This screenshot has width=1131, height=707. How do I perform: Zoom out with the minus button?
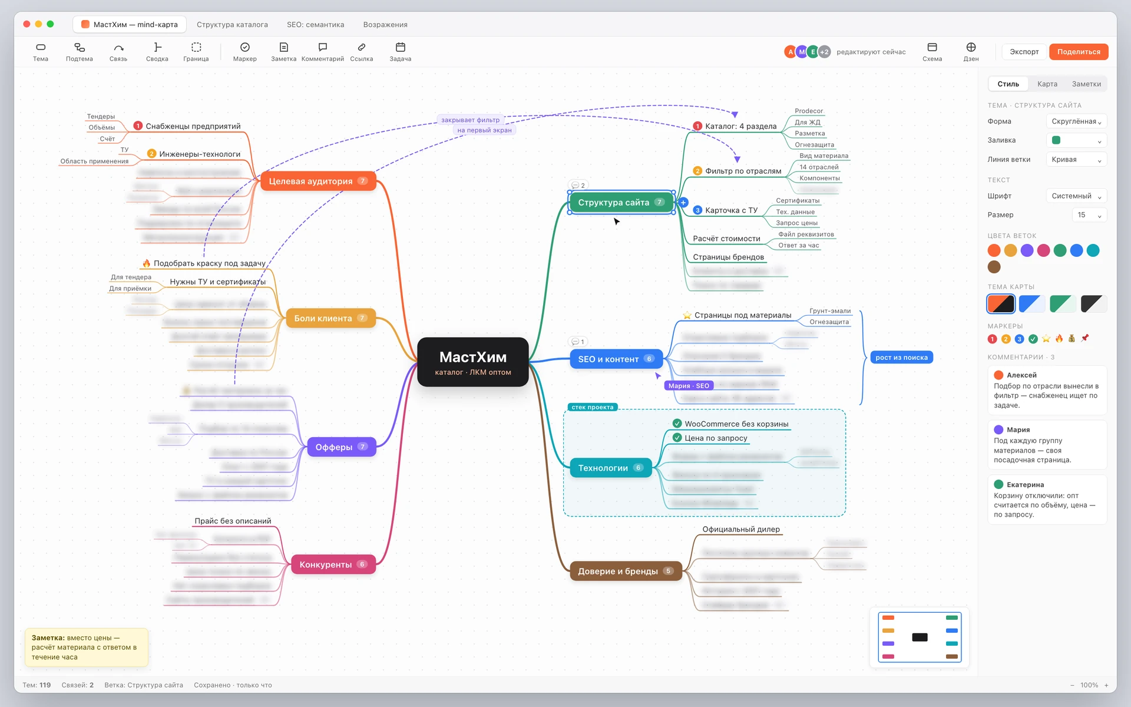click(1072, 685)
